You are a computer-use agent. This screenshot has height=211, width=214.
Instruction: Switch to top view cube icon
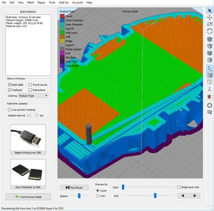[x=210, y=46]
